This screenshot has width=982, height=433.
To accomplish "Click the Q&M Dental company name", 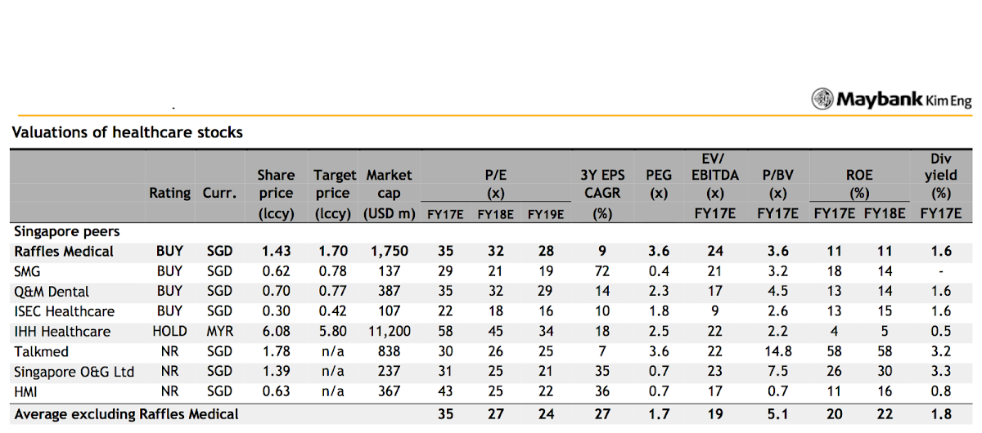I will 52,292.
